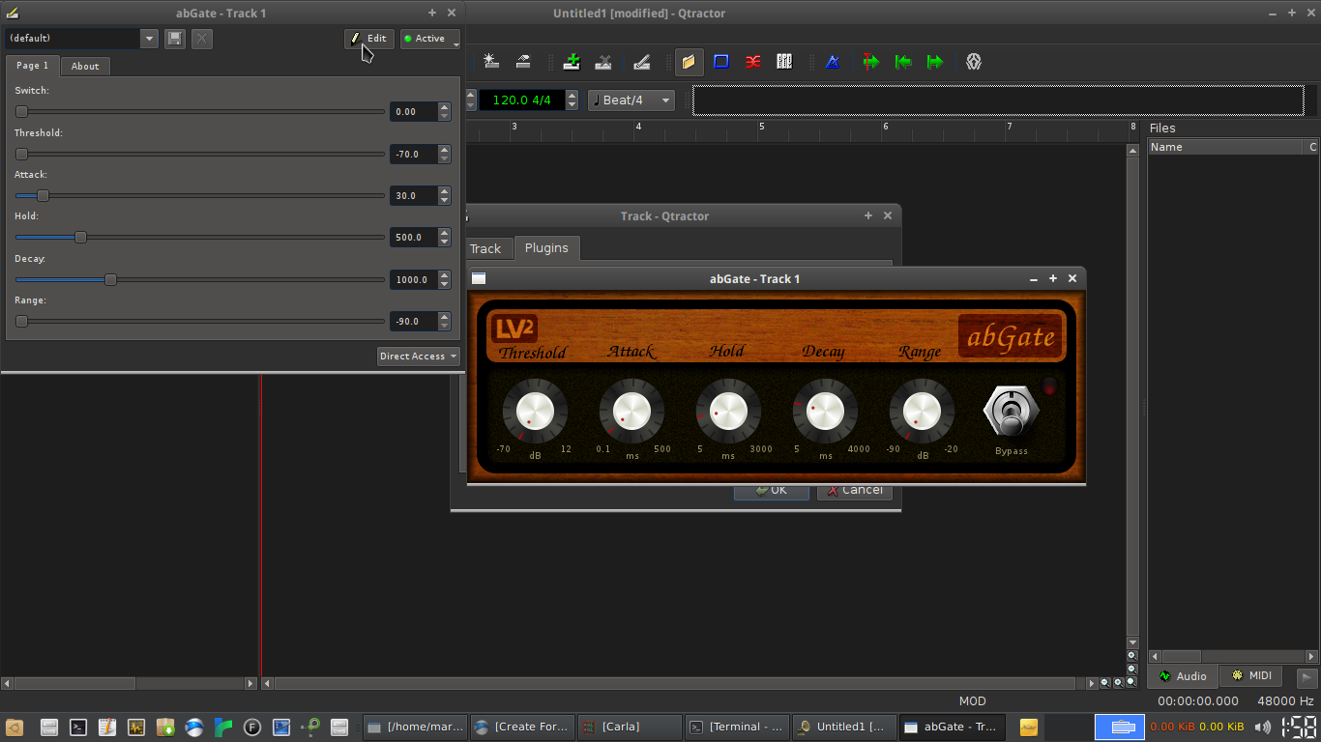Select the Page 1 tab
Image resolution: width=1321 pixels, height=742 pixels.
click(33, 66)
